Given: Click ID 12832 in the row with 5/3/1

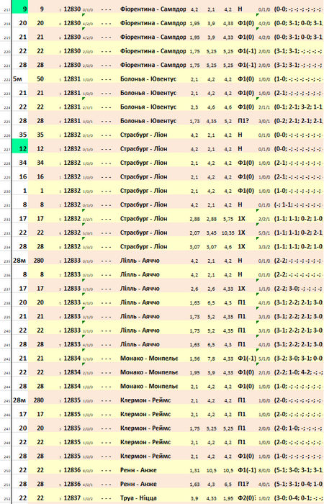Looking at the screenshot, I should 72,233.
